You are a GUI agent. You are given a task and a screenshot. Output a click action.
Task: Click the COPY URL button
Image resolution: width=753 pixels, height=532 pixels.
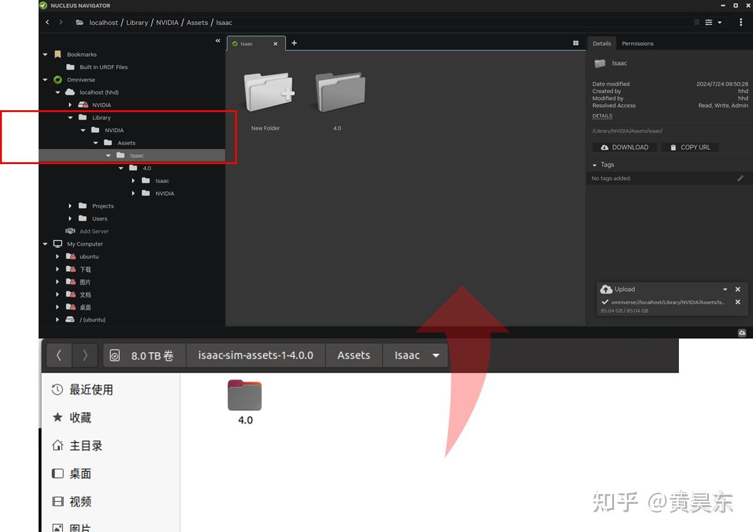click(689, 147)
